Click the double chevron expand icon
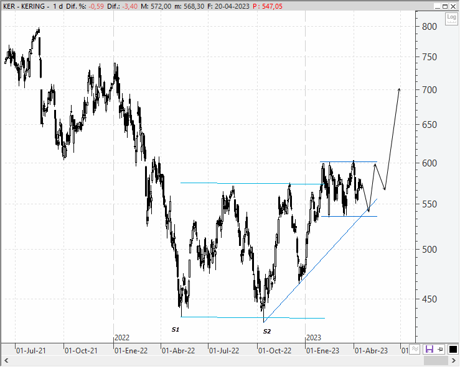 (x=415, y=349)
